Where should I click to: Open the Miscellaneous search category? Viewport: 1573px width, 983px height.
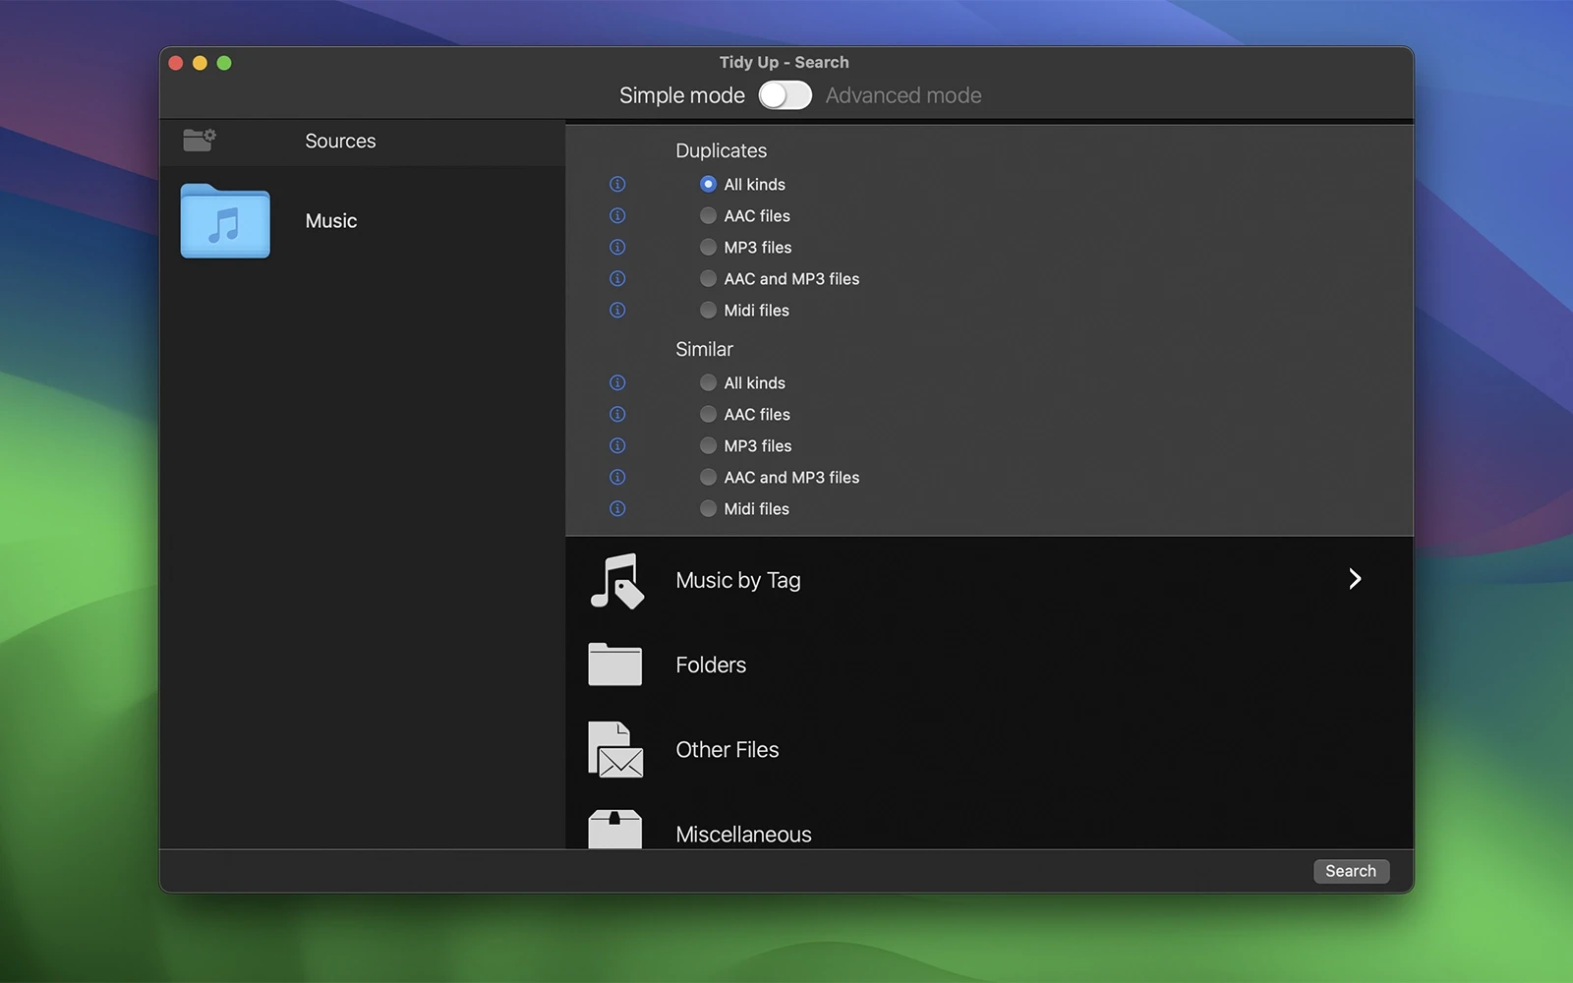click(x=743, y=834)
